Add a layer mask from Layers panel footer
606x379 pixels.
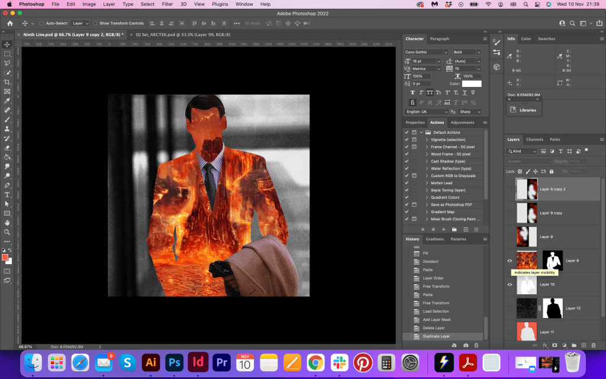555,345
